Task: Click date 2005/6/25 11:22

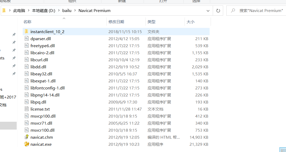Action: [124, 123]
